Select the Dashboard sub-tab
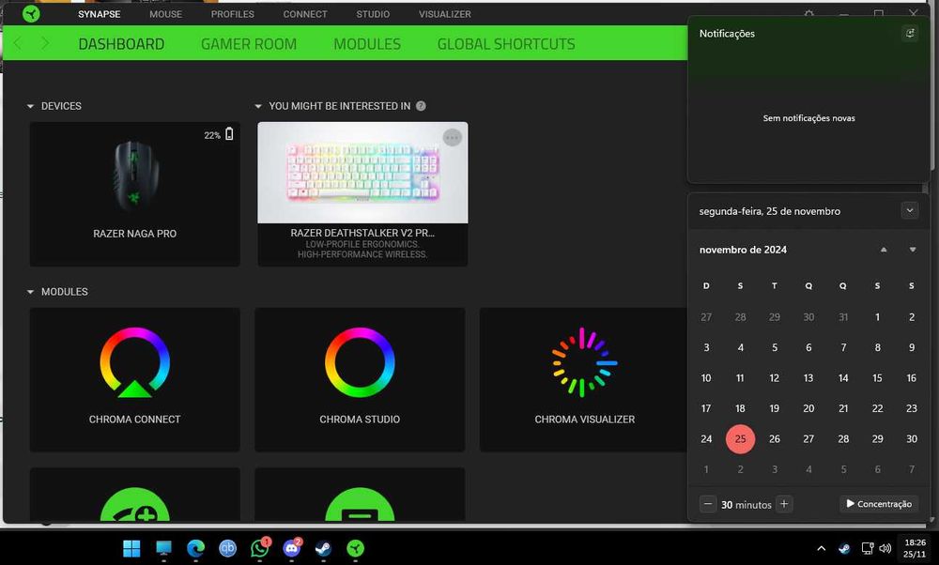Image resolution: width=939 pixels, height=565 pixels. [121, 44]
